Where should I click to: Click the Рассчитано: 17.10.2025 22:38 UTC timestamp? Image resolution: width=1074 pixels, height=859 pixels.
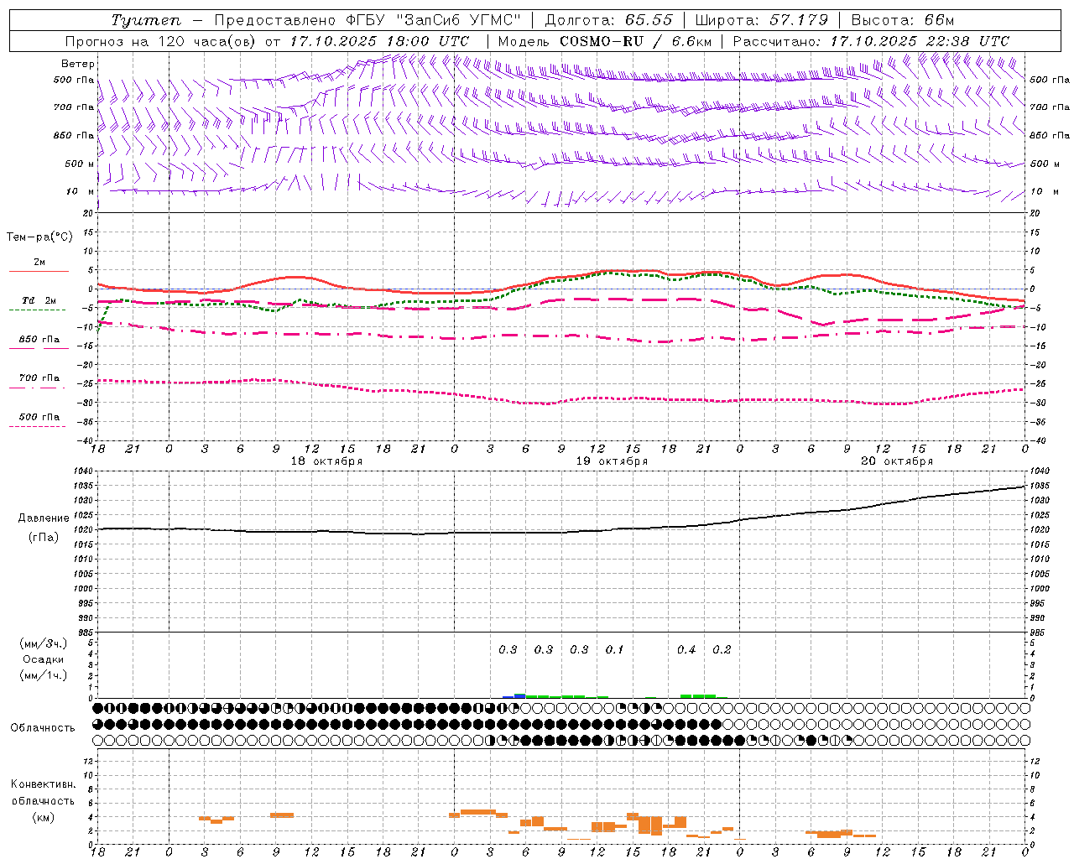(x=871, y=41)
